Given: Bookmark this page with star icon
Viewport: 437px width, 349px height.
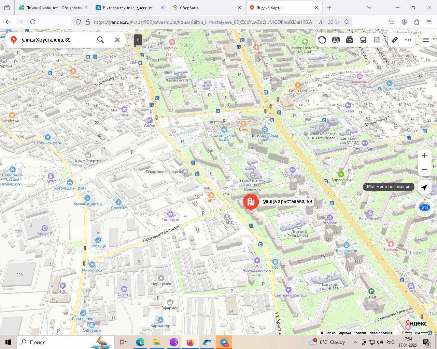Looking at the screenshot, I should (x=347, y=22).
